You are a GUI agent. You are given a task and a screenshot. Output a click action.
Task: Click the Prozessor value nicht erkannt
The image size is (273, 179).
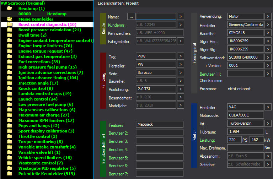click(x=239, y=89)
